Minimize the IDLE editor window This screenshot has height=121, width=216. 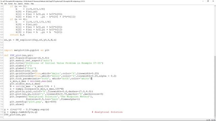pos(203,1)
